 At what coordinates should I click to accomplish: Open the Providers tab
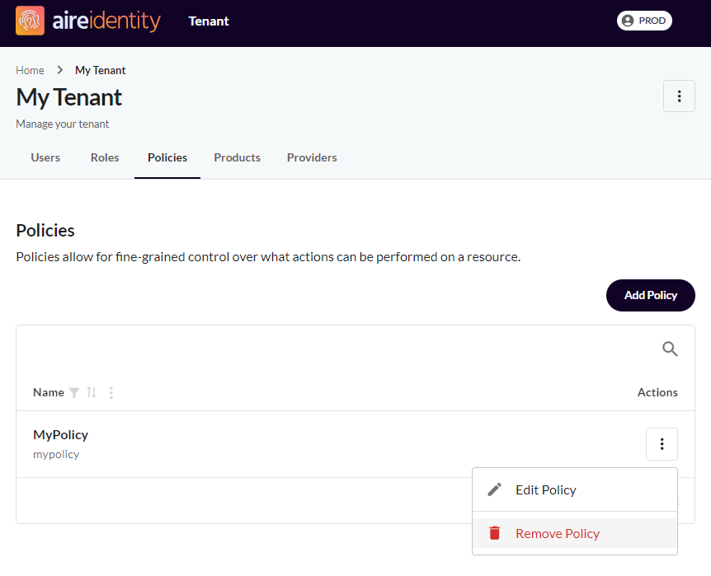point(312,157)
